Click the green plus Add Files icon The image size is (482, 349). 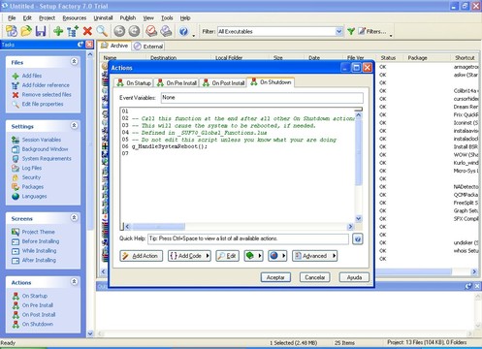(x=58, y=31)
